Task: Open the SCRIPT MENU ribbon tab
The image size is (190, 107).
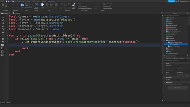Action: click(51, 1)
